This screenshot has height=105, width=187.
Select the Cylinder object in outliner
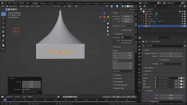150,19
